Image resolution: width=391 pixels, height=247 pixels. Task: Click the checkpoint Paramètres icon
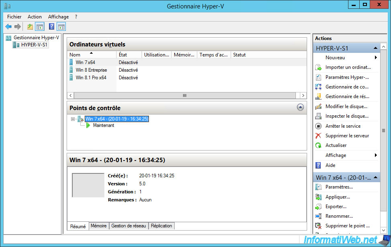click(x=318, y=187)
